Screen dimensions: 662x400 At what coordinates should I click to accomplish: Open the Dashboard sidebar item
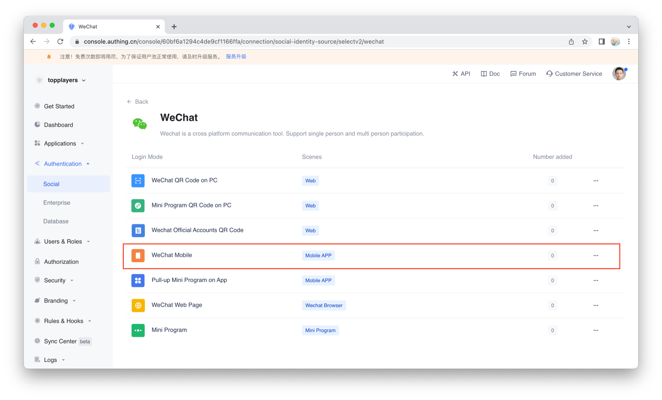(58, 125)
